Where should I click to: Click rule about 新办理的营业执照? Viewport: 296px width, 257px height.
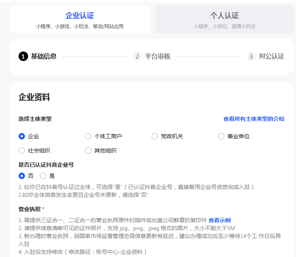pos(150,240)
